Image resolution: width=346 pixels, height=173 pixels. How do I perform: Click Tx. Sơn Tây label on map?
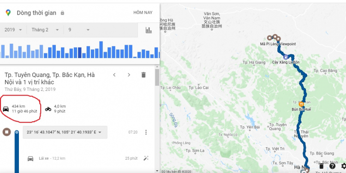point(283,163)
